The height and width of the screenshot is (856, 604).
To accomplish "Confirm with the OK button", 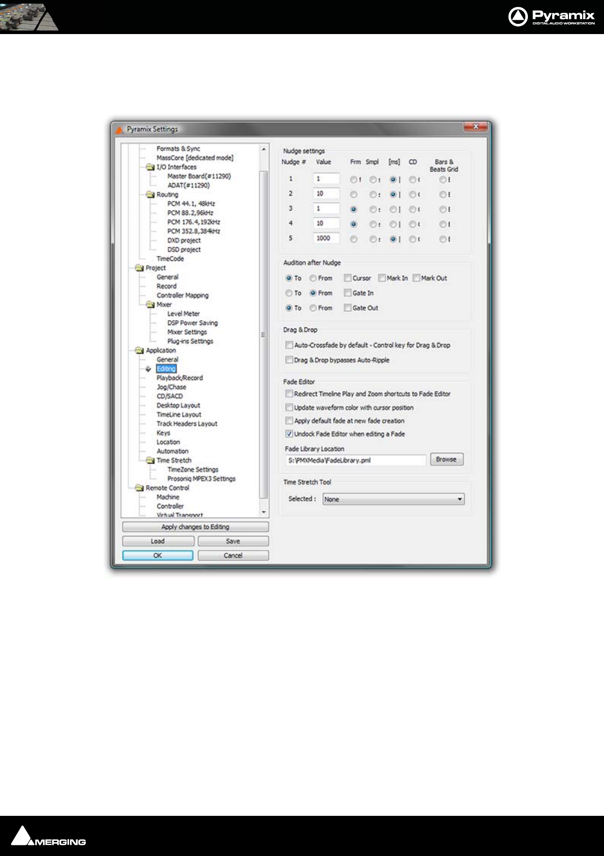I will [158, 555].
